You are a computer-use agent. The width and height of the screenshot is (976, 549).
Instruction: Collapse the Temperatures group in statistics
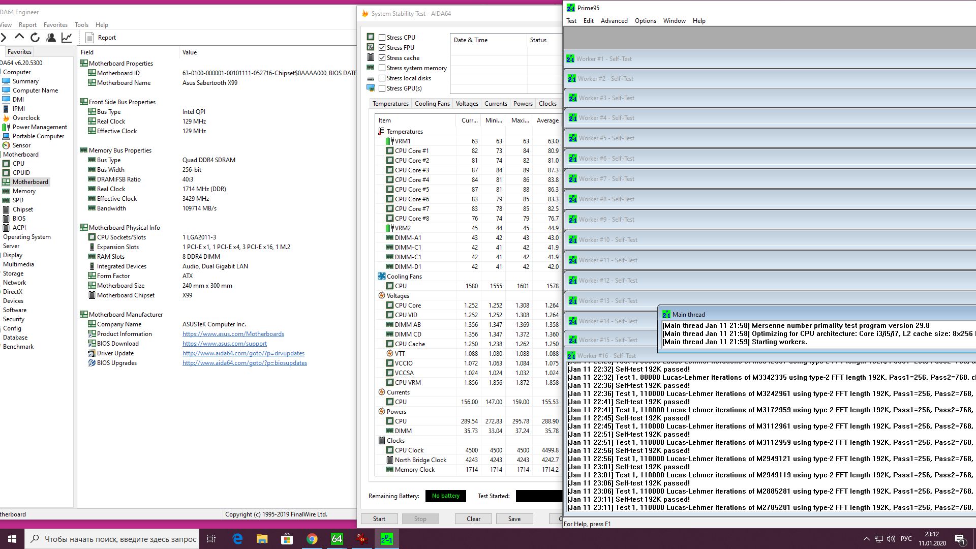[x=405, y=131]
